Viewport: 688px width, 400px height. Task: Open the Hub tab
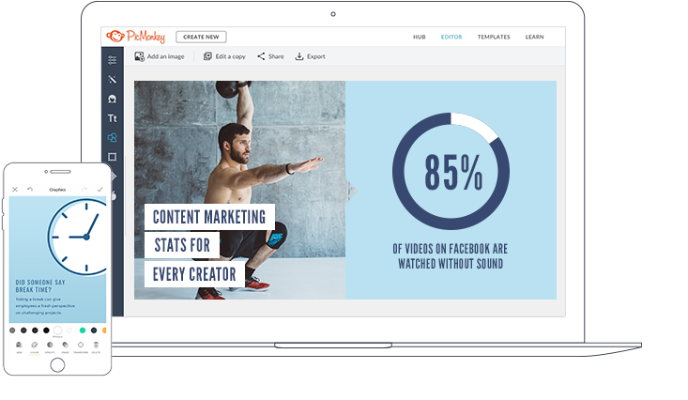[419, 37]
